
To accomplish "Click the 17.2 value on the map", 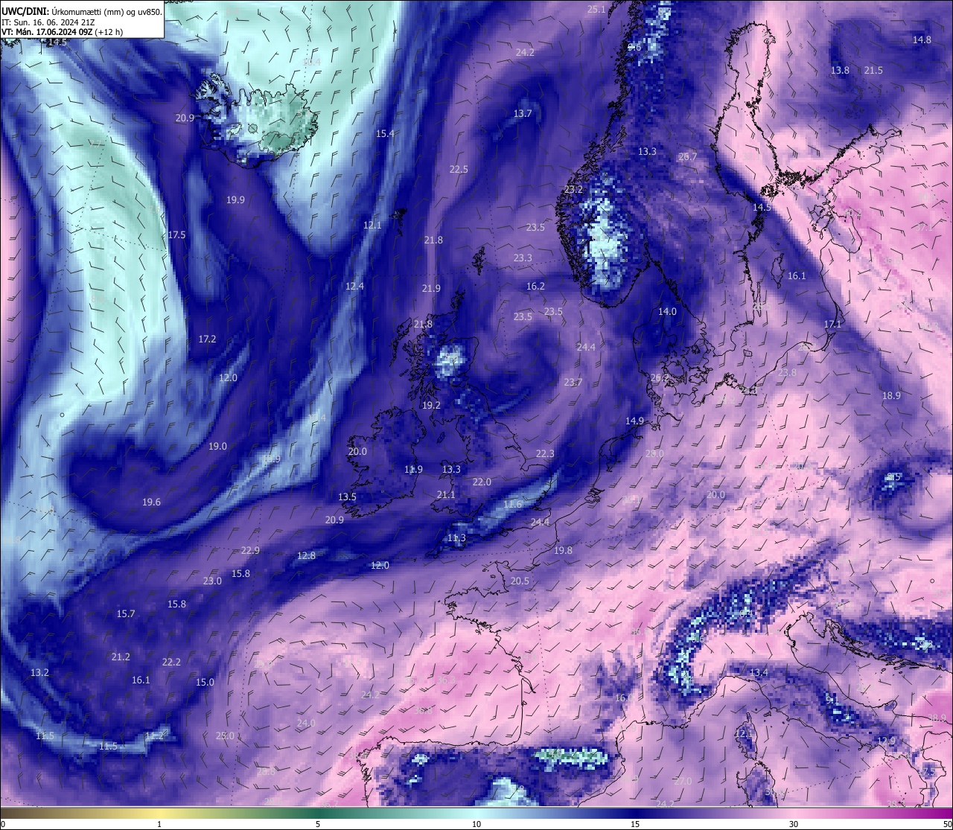I will 207,339.
